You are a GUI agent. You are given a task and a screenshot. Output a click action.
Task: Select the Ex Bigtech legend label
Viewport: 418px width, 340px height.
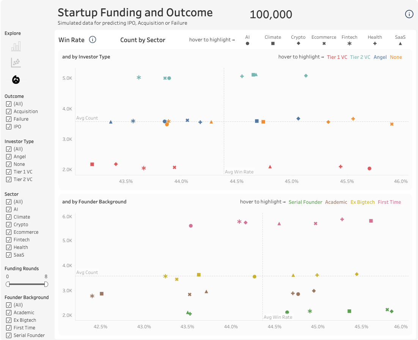[362, 202]
